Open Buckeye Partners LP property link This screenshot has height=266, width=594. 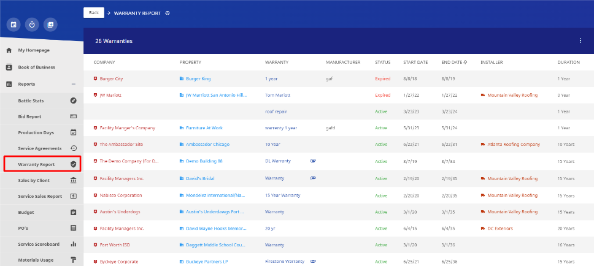(x=207, y=262)
